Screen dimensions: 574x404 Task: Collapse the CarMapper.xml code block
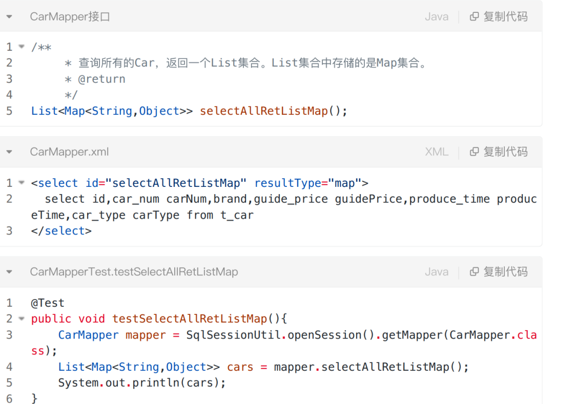pos(9,152)
